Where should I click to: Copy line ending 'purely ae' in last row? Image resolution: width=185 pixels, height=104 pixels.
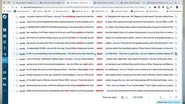(176, 91)
